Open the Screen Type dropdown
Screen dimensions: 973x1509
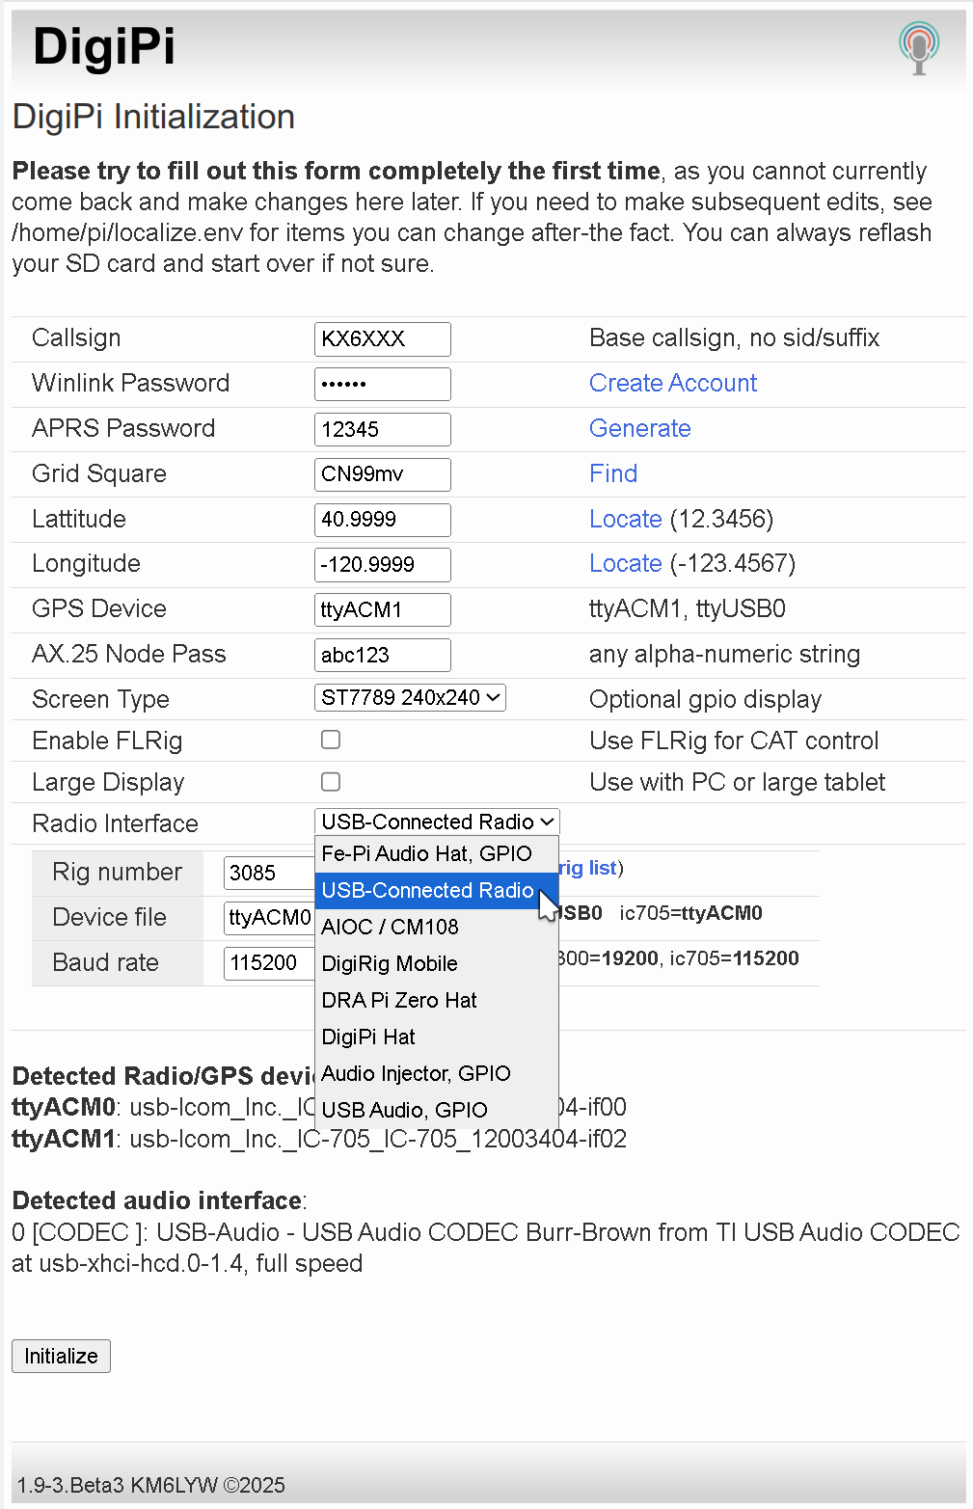coord(410,697)
